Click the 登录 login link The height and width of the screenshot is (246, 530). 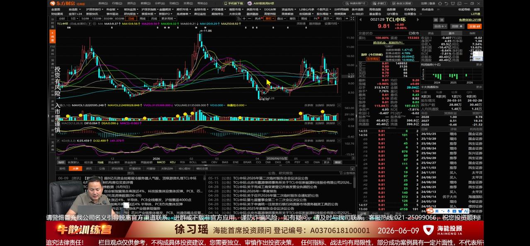coord(432,3)
